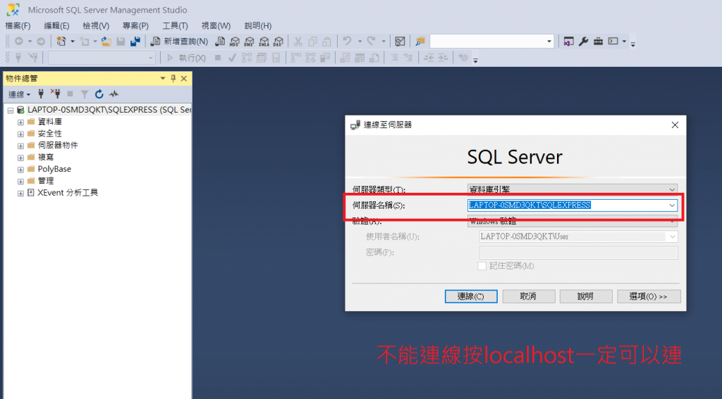
Task: Open the 物件總管 window position dropdown arrow
Action: pos(163,79)
